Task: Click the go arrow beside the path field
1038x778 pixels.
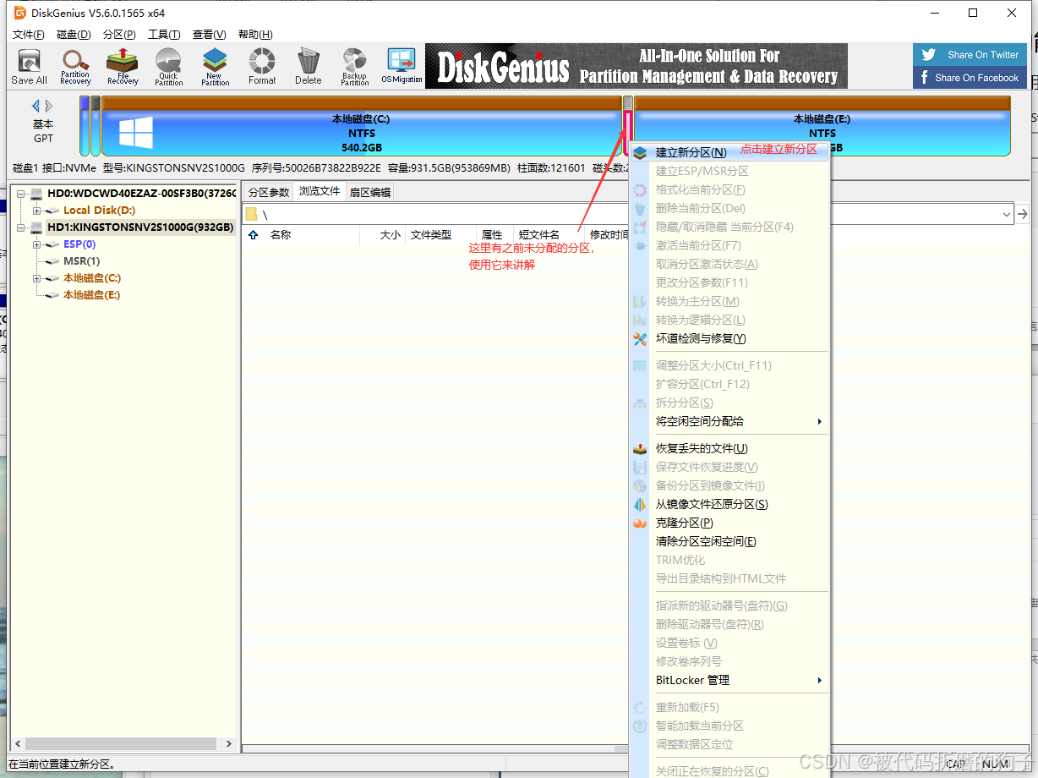Action: coord(1023,214)
